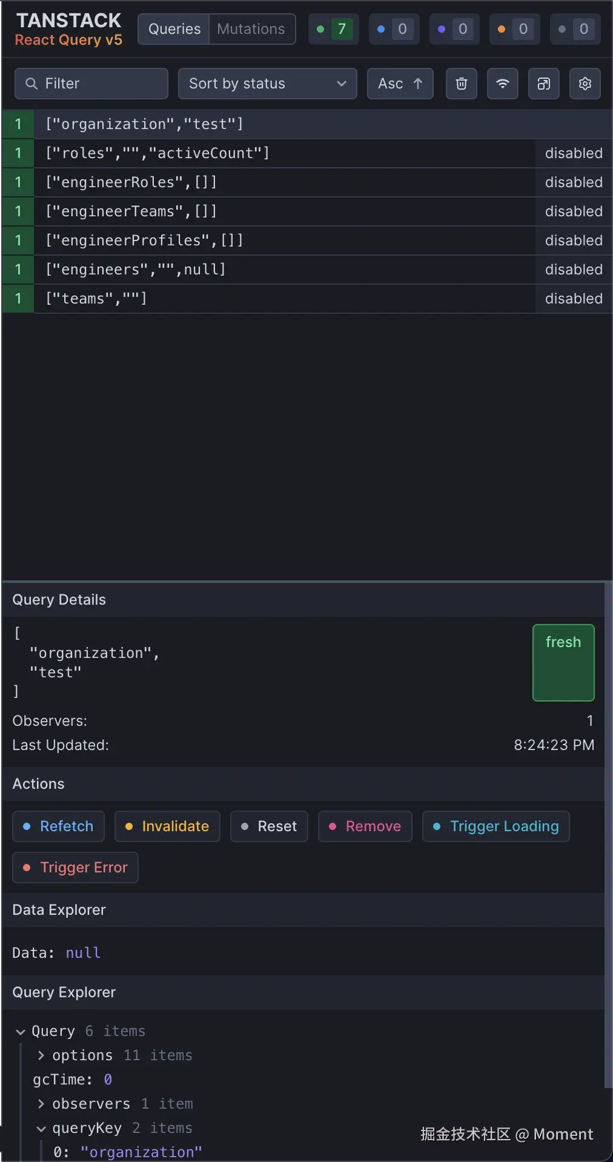Click the green fresh status counter badge
The width and height of the screenshot is (613, 1162).
[x=333, y=29]
